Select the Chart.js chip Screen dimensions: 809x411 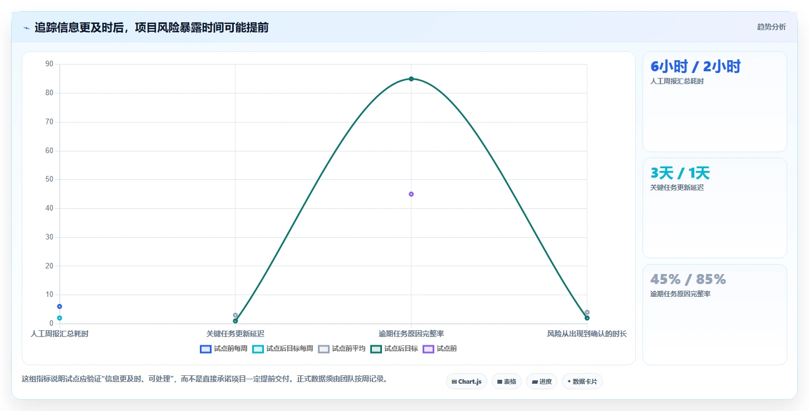[x=467, y=381]
